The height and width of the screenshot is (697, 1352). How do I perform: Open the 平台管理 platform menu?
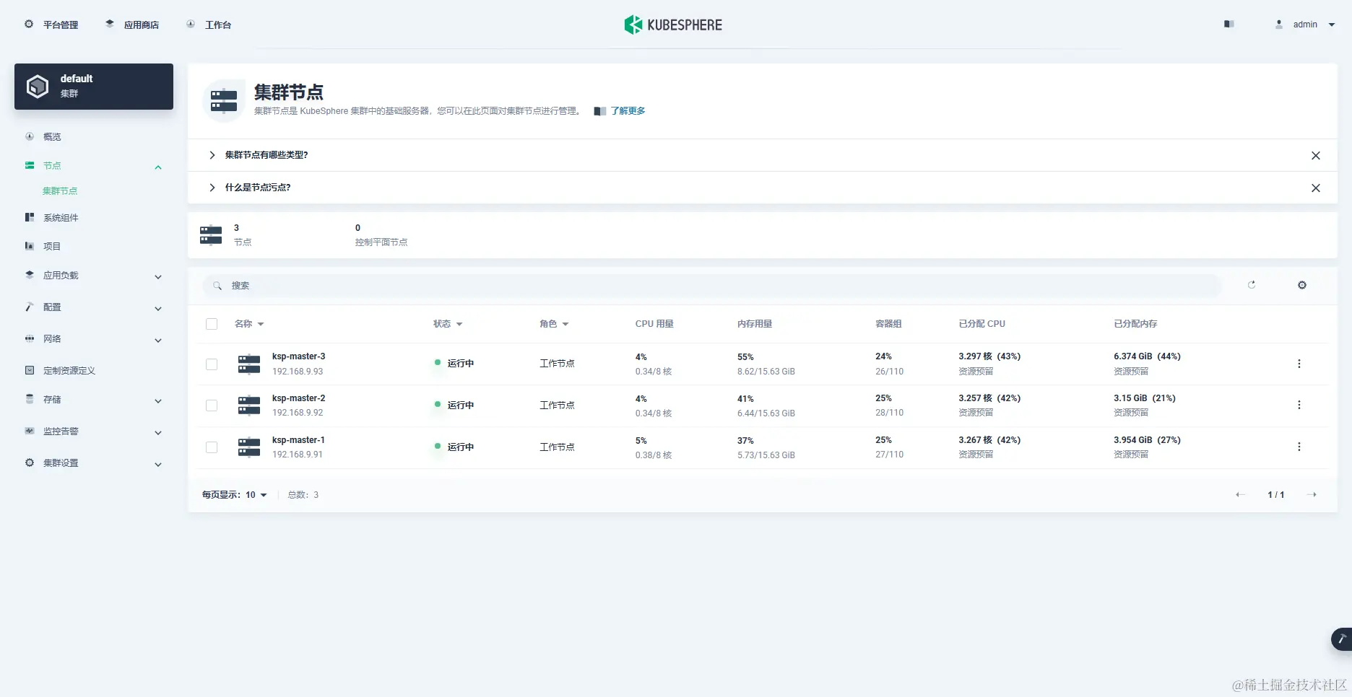coord(51,25)
